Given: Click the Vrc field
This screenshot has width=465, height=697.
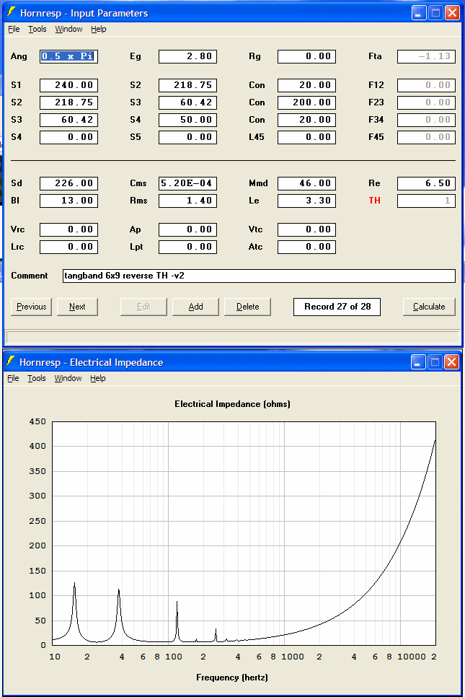Looking at the screenshot, I should (68, 230).
